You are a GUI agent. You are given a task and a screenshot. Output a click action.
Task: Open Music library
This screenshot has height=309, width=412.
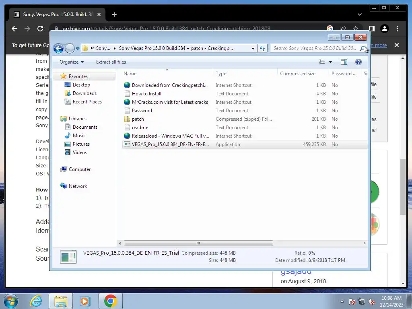coord(79,136)
